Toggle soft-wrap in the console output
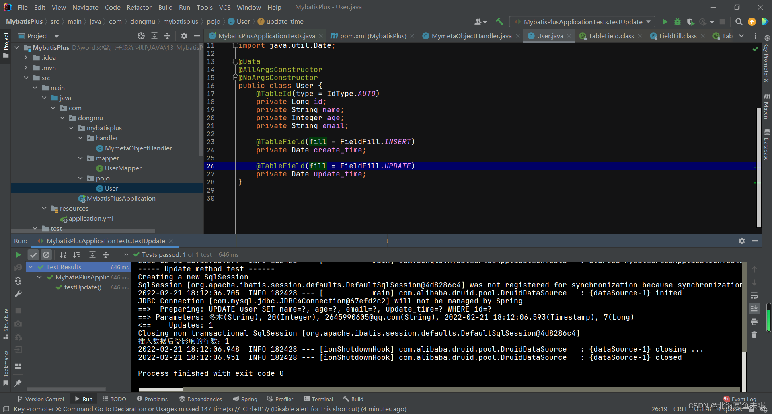Screen dimensions: 772x414 pyautogui.click(x=754, y=296)
